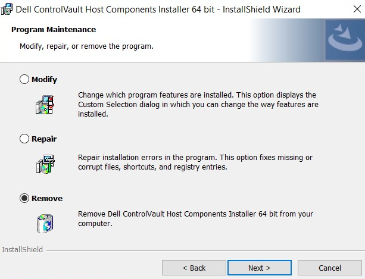Click the installer icon in the title bar

(x=8, y=9)
